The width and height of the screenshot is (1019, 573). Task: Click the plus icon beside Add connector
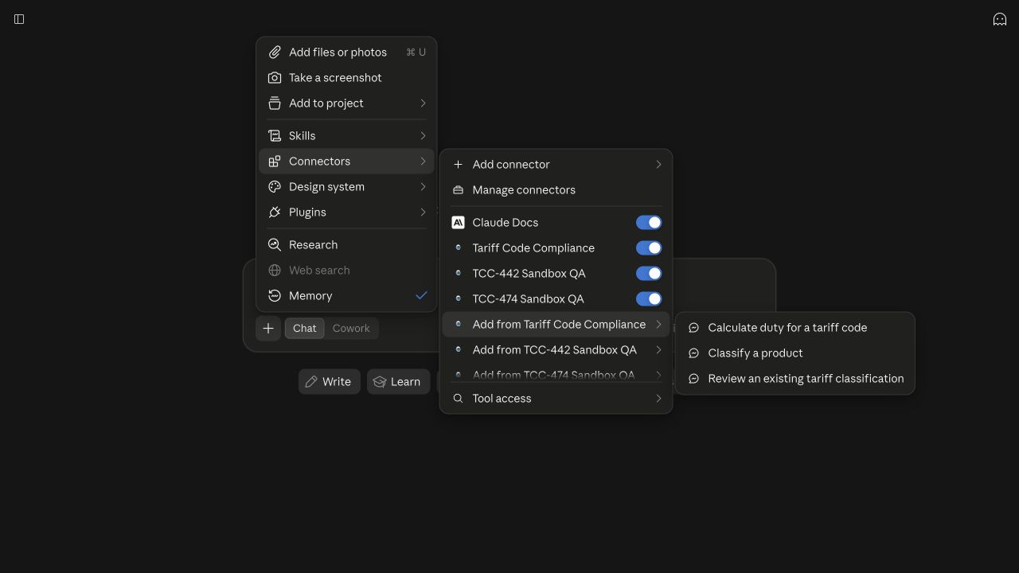pos(458,165)
